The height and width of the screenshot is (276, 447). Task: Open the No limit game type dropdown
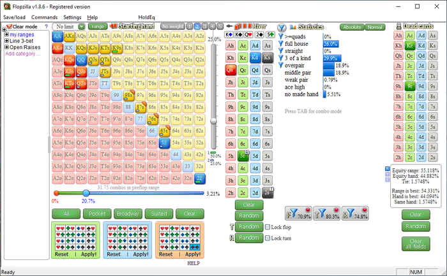tap(82, 27)
